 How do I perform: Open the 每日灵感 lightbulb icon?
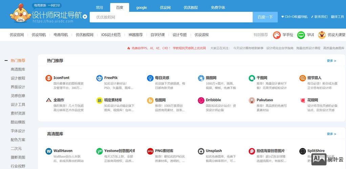click(x=150, y=78)
